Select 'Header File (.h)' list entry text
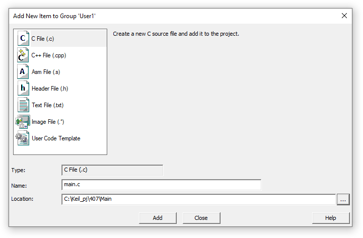 pyautogui.click(x=50, y=89)
